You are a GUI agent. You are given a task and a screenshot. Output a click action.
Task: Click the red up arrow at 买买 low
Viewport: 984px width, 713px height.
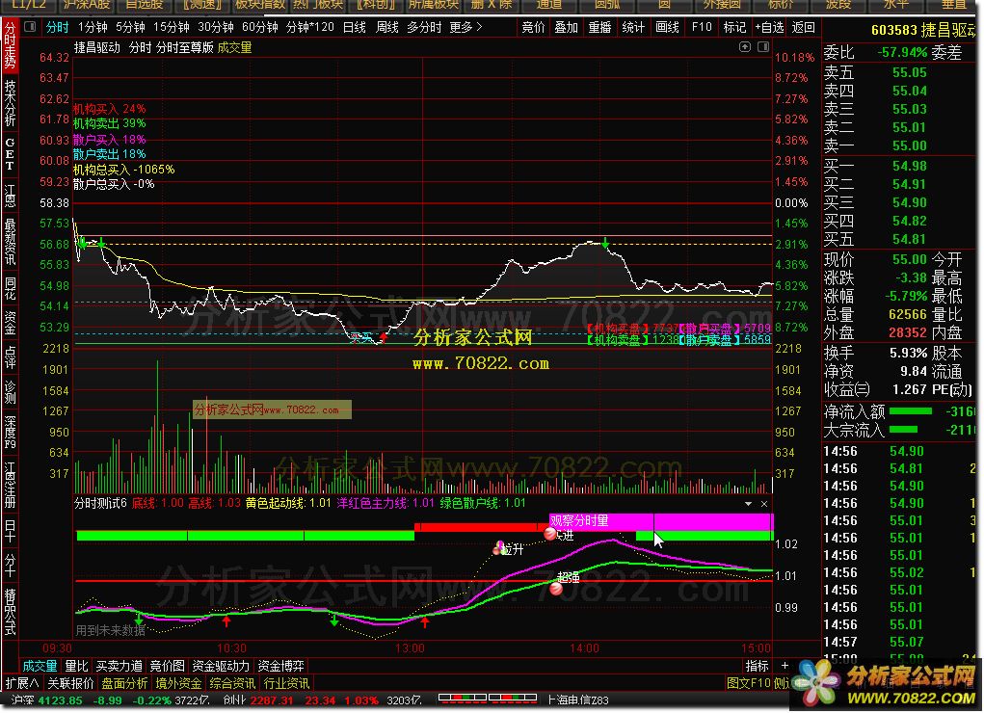(383, 337)
